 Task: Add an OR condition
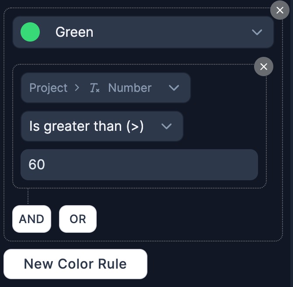[78, 219]
